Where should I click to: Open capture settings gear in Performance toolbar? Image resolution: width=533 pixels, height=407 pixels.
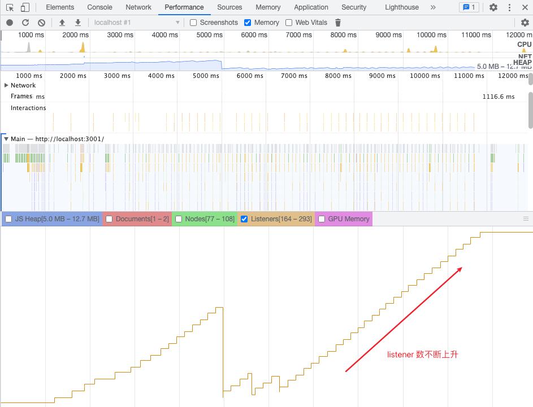tap(525, 23)
